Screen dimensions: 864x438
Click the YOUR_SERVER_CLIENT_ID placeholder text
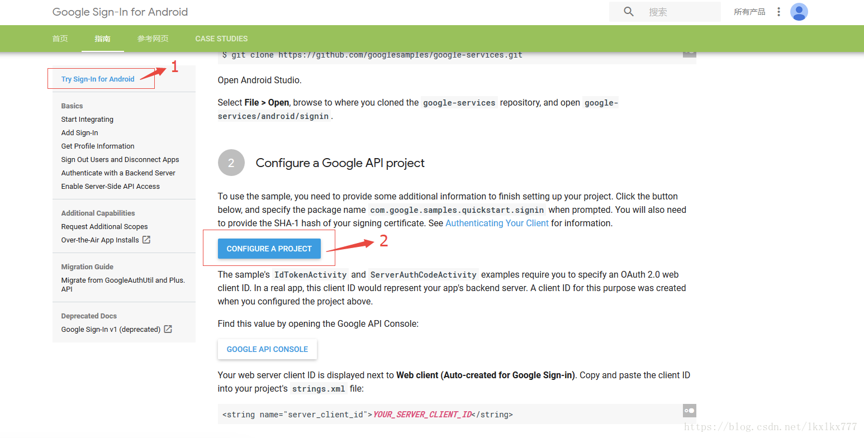pos(422,415)
